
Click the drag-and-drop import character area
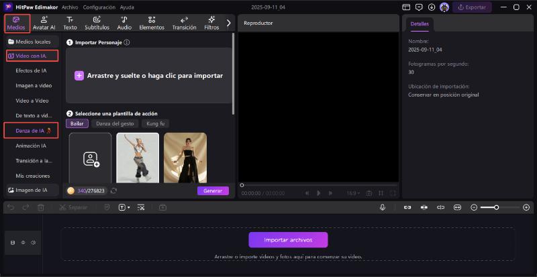tap(148, 76)
